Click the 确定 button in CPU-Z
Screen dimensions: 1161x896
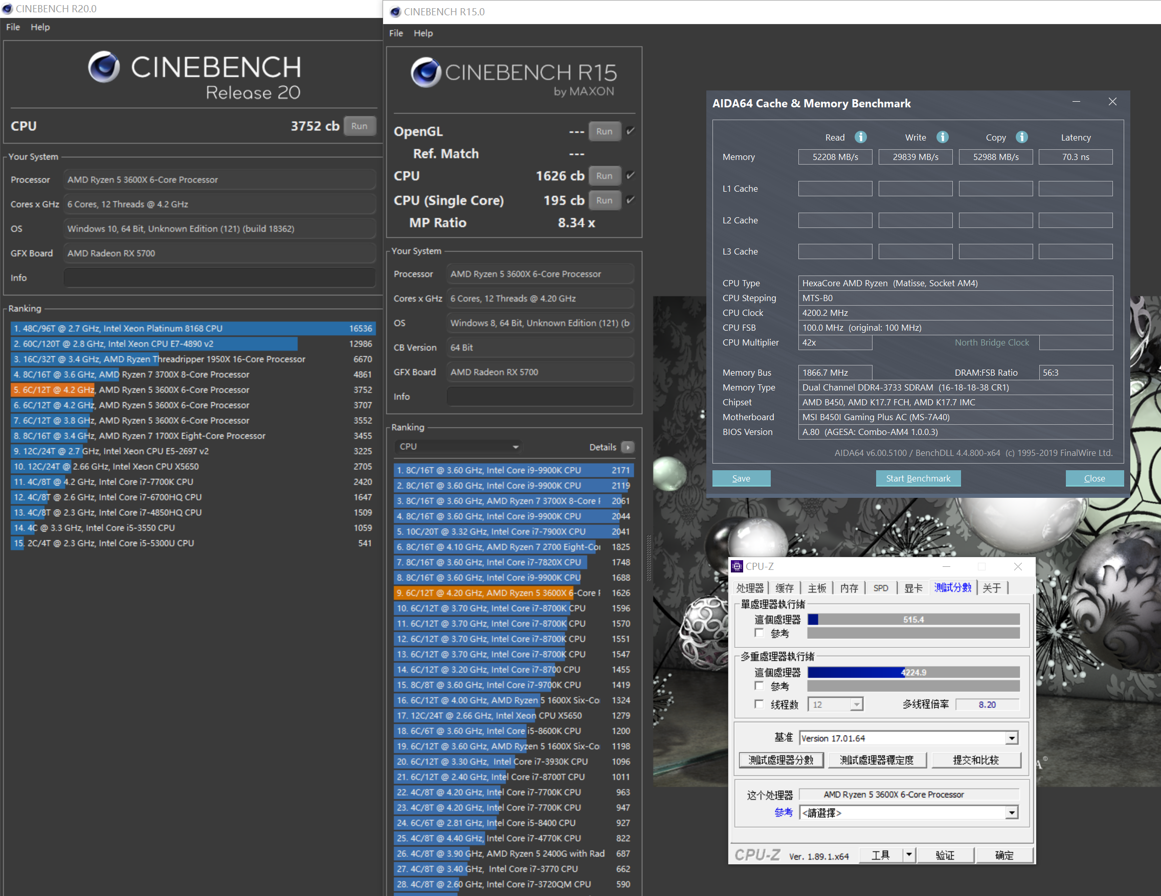1003,855
